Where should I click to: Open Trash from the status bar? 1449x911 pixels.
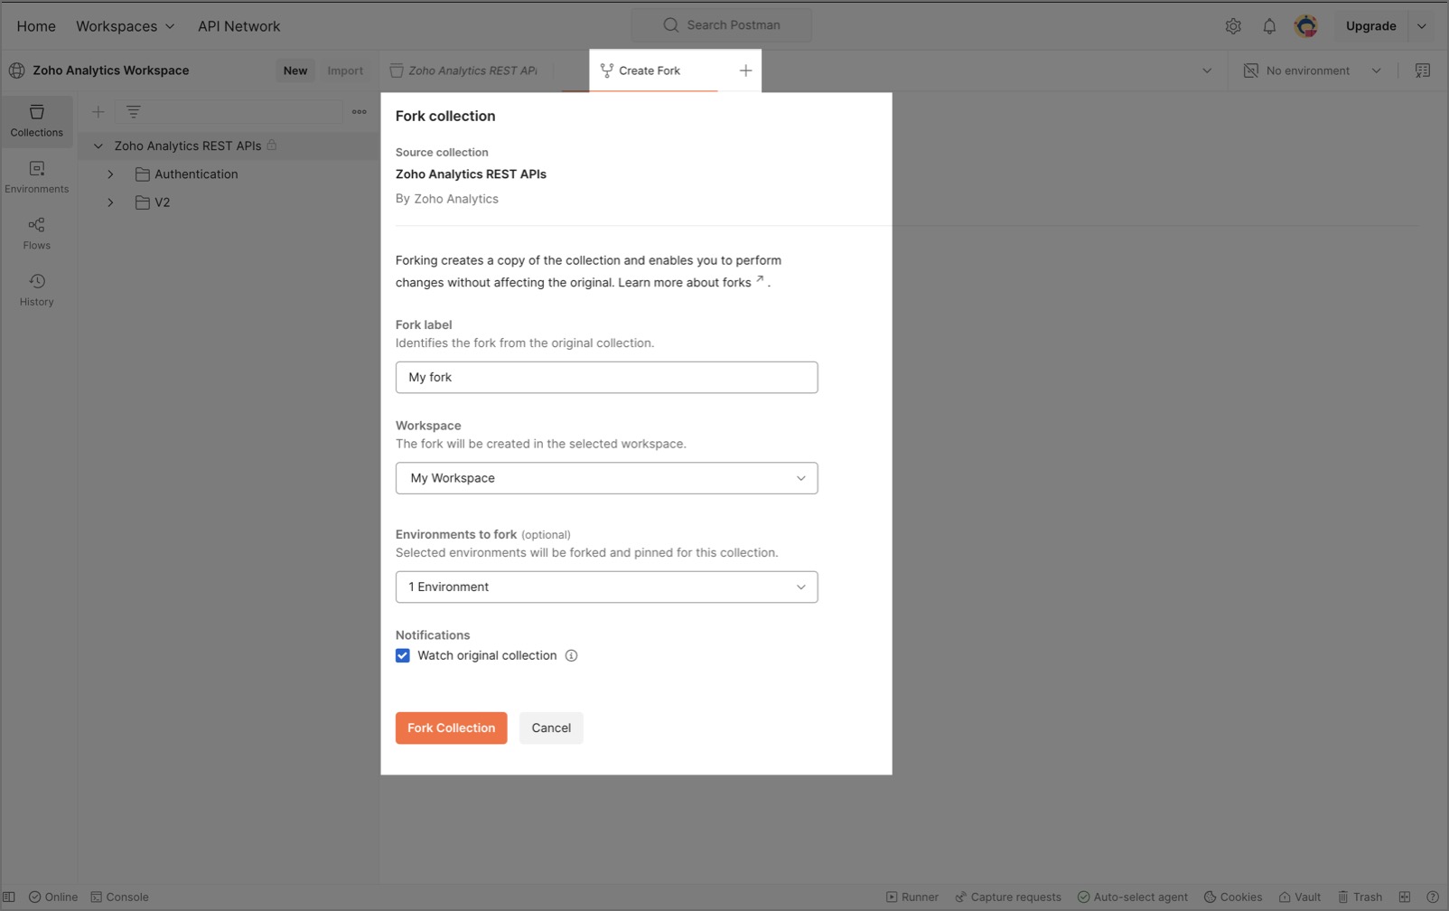click(x=1360, y=897)
